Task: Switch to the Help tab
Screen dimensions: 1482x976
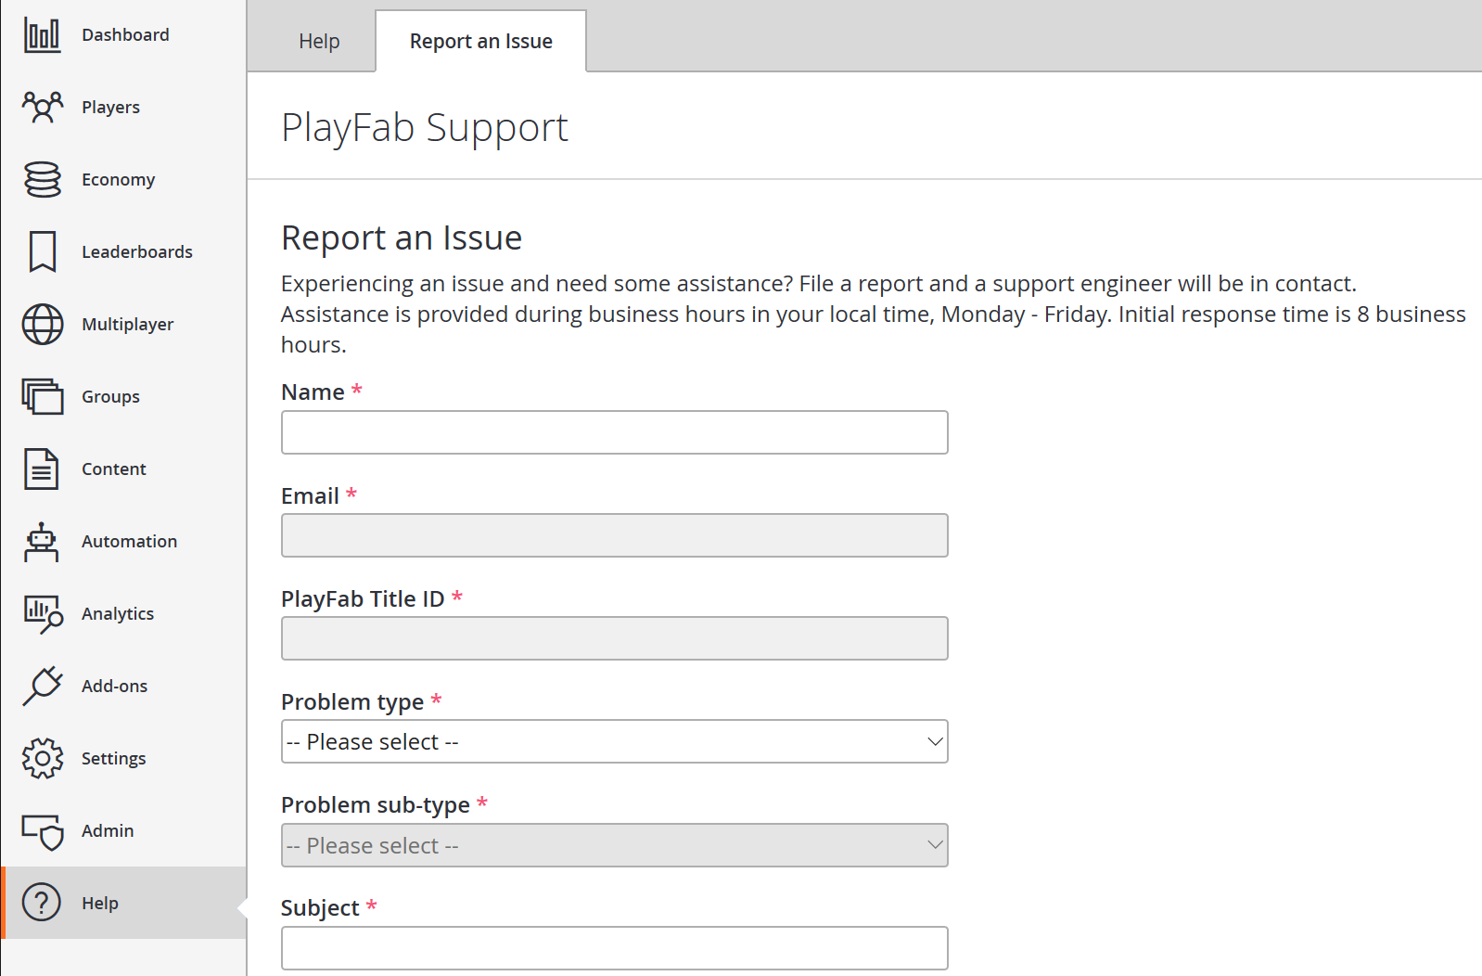Action: [x=319, y=42]
